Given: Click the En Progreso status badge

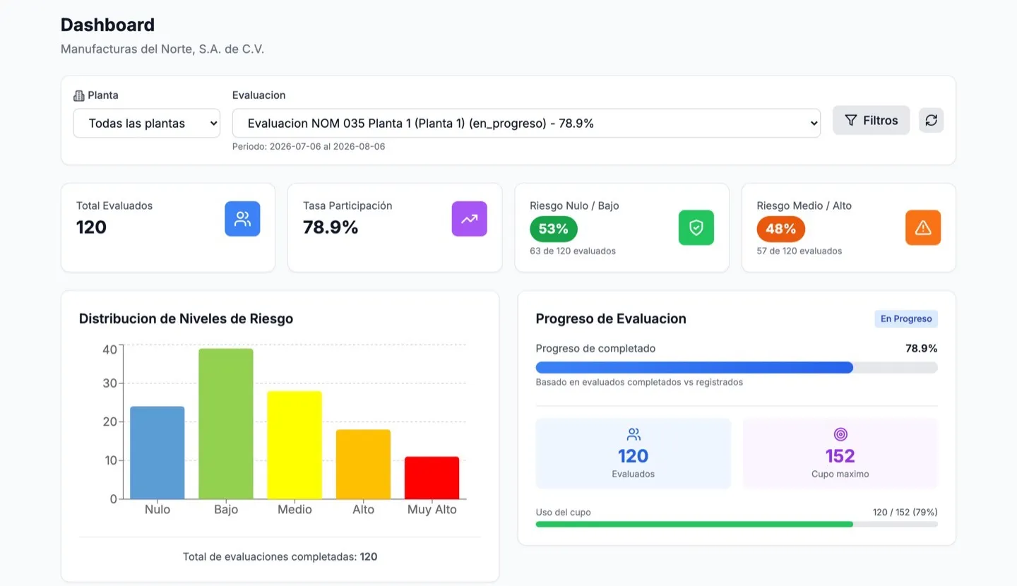Looking at the screenshot, I should (x=906, y=319).
